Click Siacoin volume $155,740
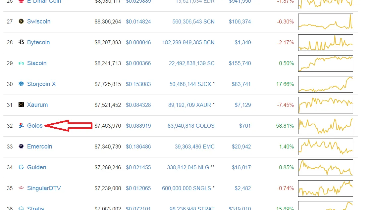 coord(240,63)
